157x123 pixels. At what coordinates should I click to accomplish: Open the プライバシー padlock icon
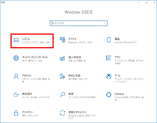tap(16, 113)
